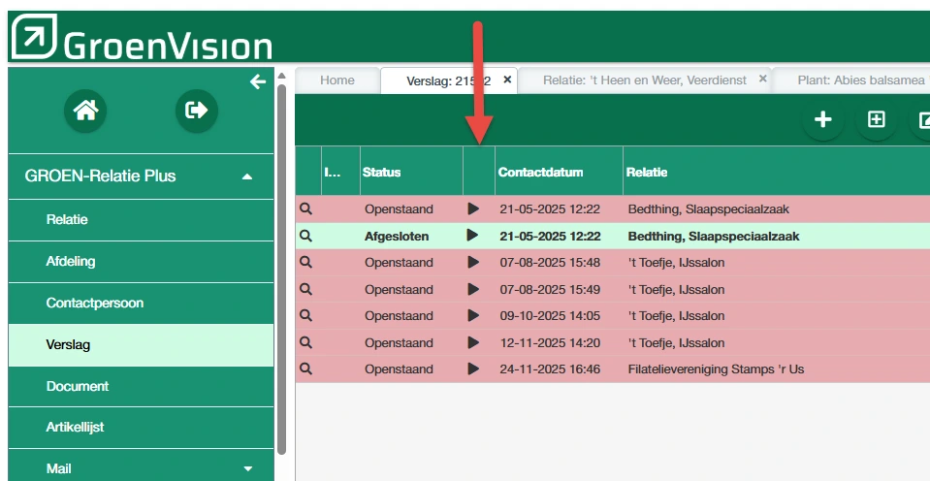Click the GroenVision logo

pyautogui.click(x=142, y=37)
